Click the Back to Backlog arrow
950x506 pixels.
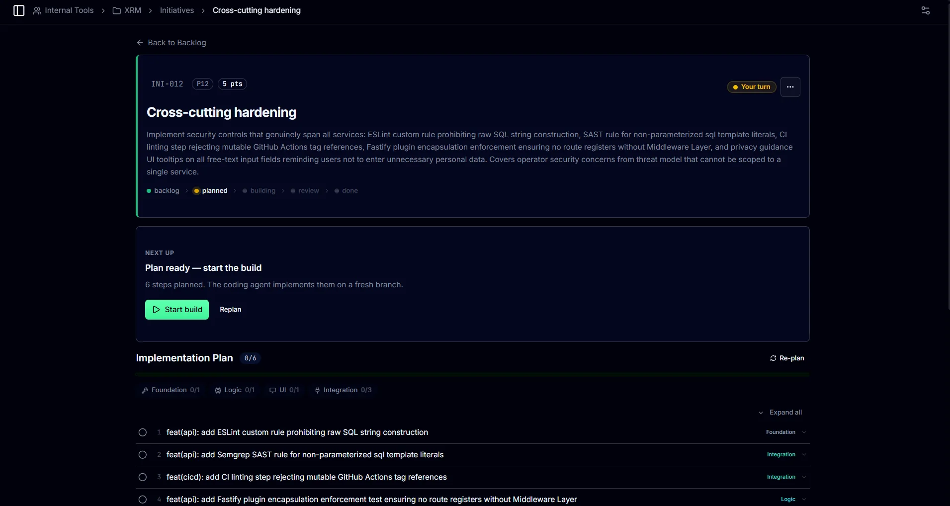click(140, 43)
